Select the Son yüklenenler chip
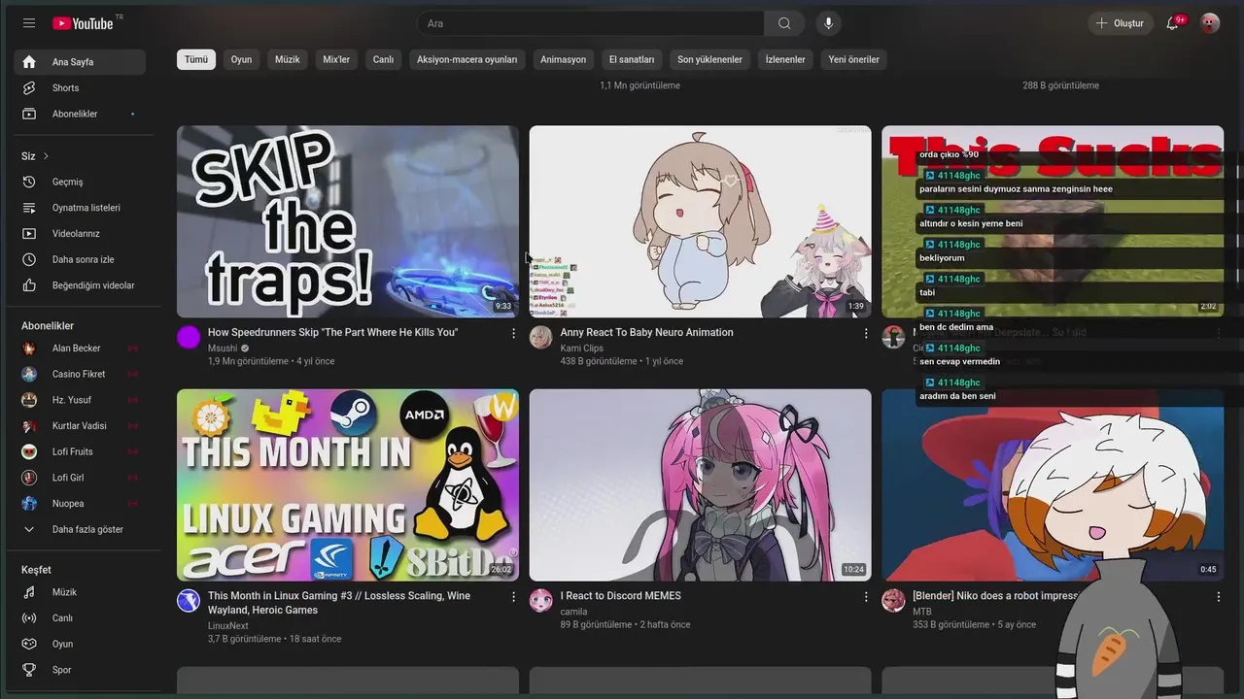1244x699 pixels. coord(709,59)
